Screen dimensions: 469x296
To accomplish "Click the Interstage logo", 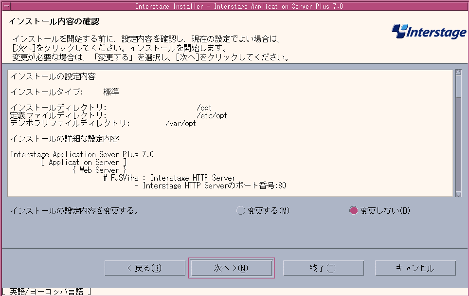I will click(x=429, y=32).
